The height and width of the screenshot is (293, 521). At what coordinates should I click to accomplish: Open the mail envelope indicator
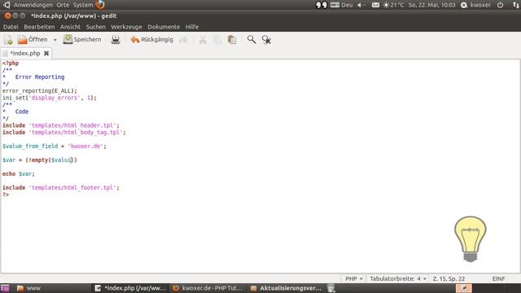[x=375, y=5]
